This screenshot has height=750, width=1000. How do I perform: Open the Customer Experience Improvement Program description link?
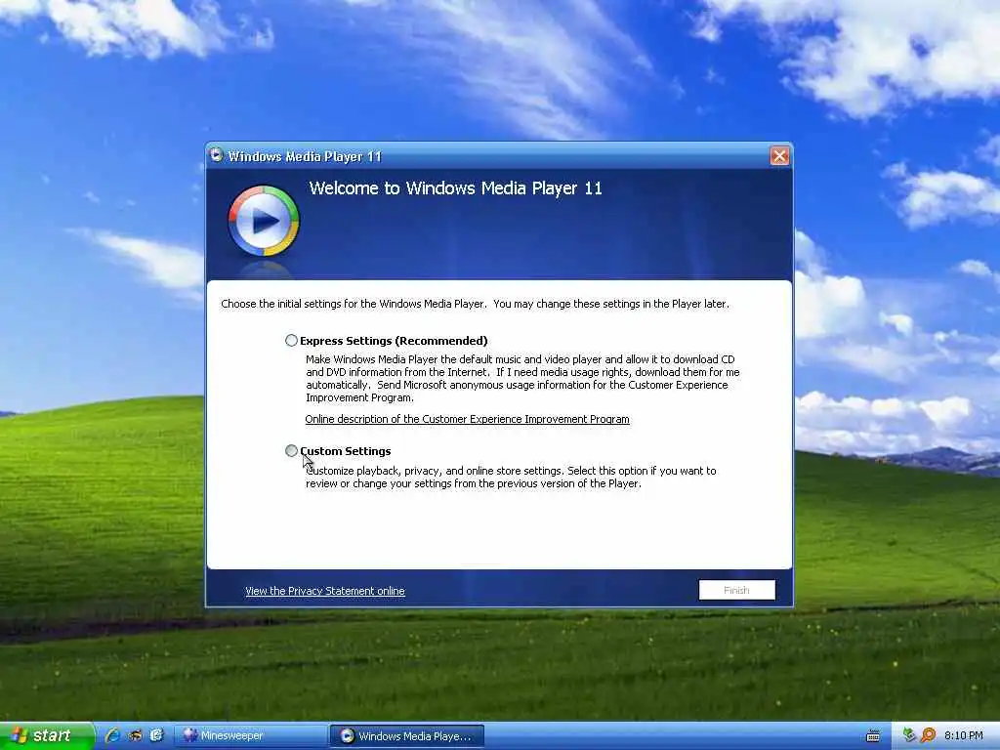coord(467,419)
